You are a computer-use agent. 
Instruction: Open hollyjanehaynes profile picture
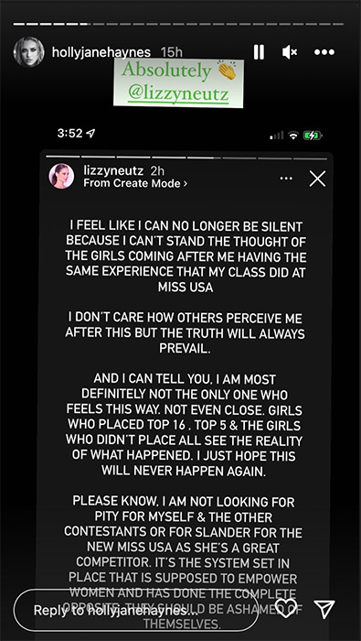29,52
